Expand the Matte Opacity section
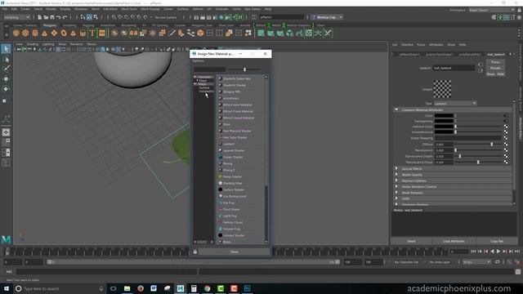This screenshot has width=523, height=294. click(x=396, y=175)
